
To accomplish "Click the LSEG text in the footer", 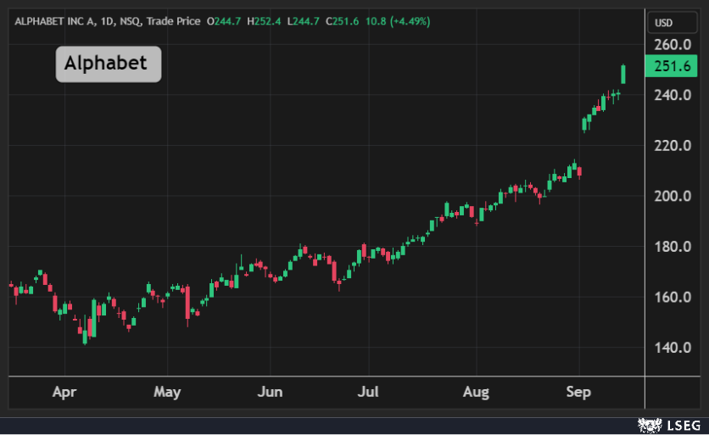I will (x=682, y=424).
